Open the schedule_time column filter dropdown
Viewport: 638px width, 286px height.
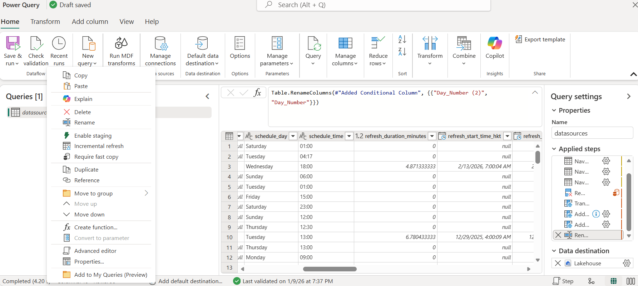349,136
